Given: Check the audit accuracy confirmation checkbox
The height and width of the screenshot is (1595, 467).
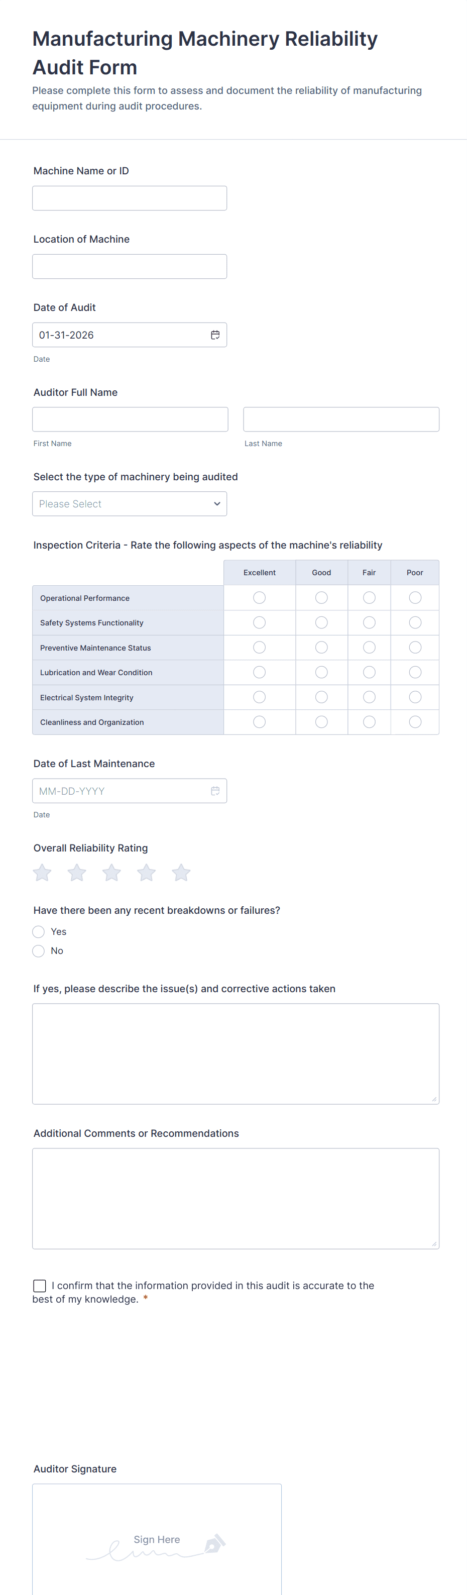Looking at the screenshot, I should (x=40, y=1286).
